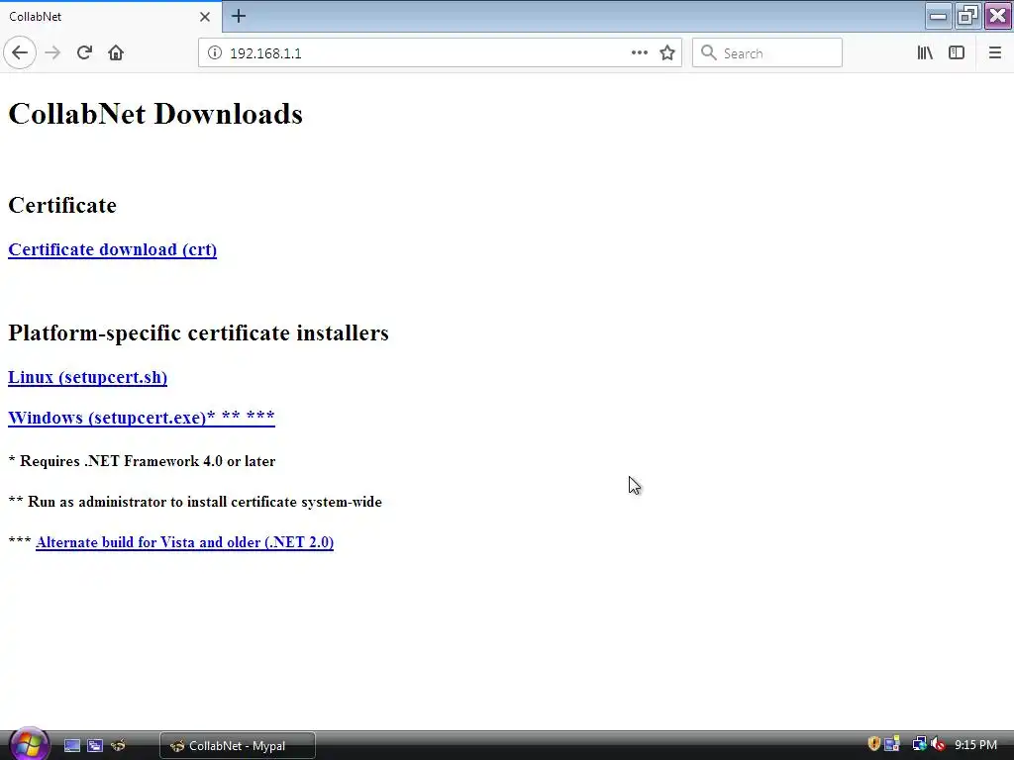Click Show Desktop quick launch icon

[71, 746]
